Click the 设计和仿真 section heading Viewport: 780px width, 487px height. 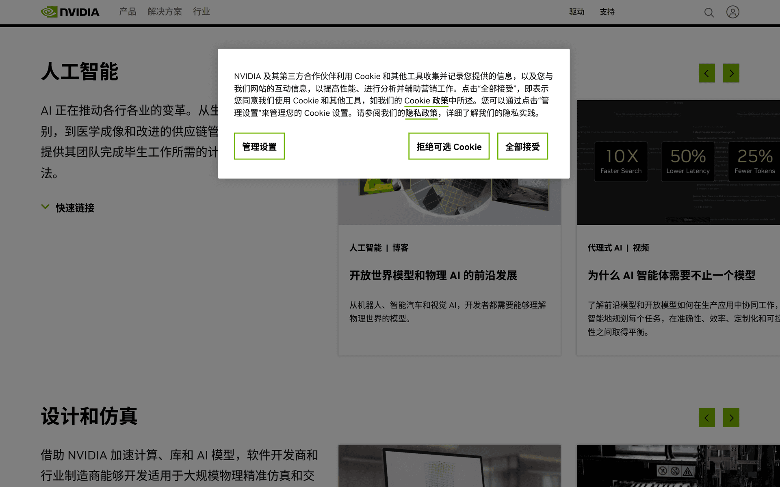coord(89,416)
